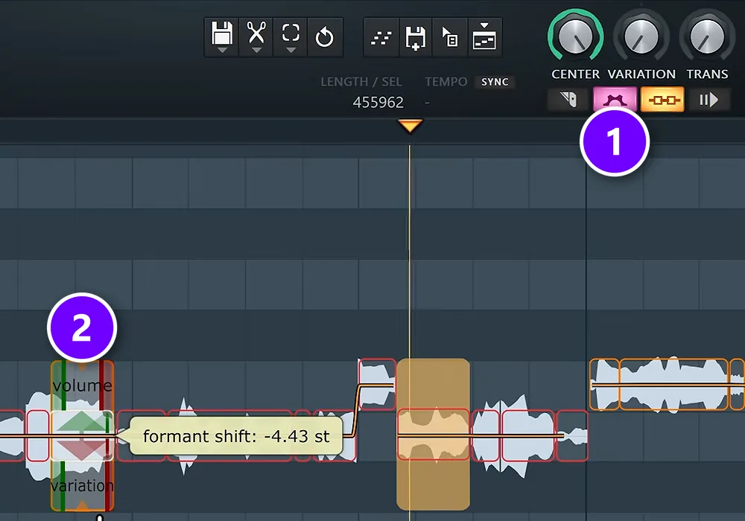Toggle the pause-play auto-scroll button
This screenshot has height=521, width=745.
pos(708,100)
